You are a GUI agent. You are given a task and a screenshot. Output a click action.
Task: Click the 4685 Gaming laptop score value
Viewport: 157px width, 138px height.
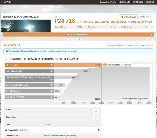61,85
